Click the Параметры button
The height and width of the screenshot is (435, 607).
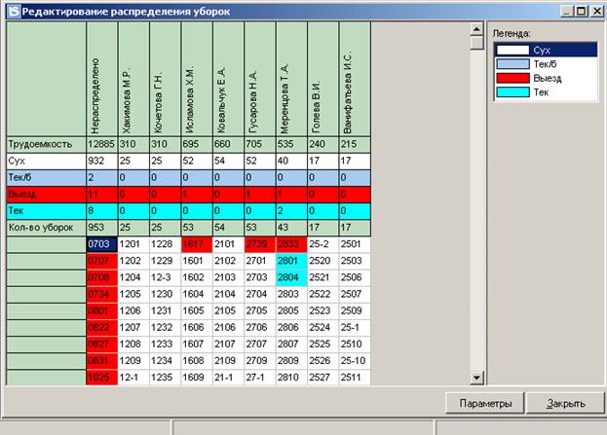click(485, 404)
